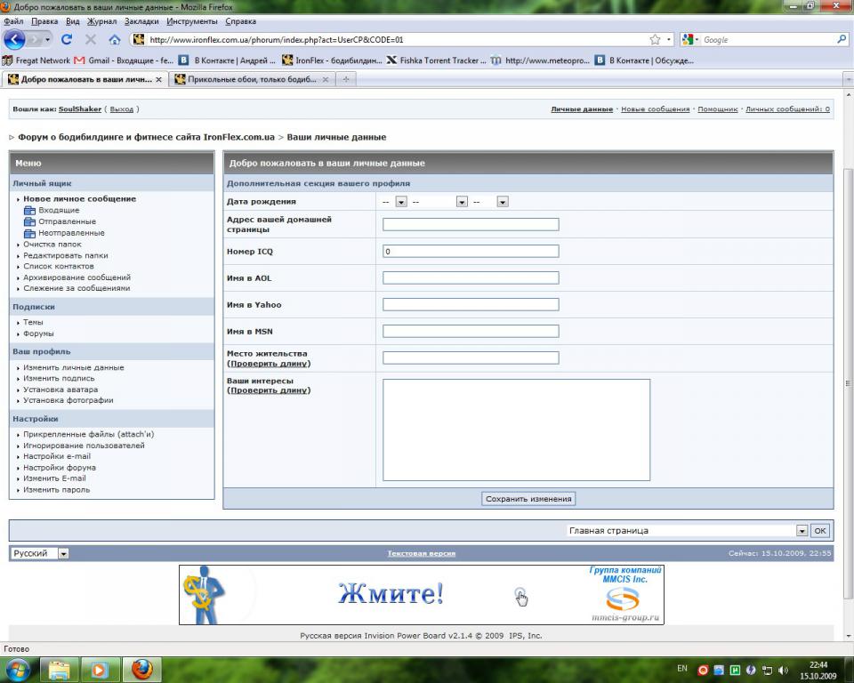The height and width of the screenshot is (683, 854).
Task: Click the search magnifier icon in Google box
Action: 842,40
